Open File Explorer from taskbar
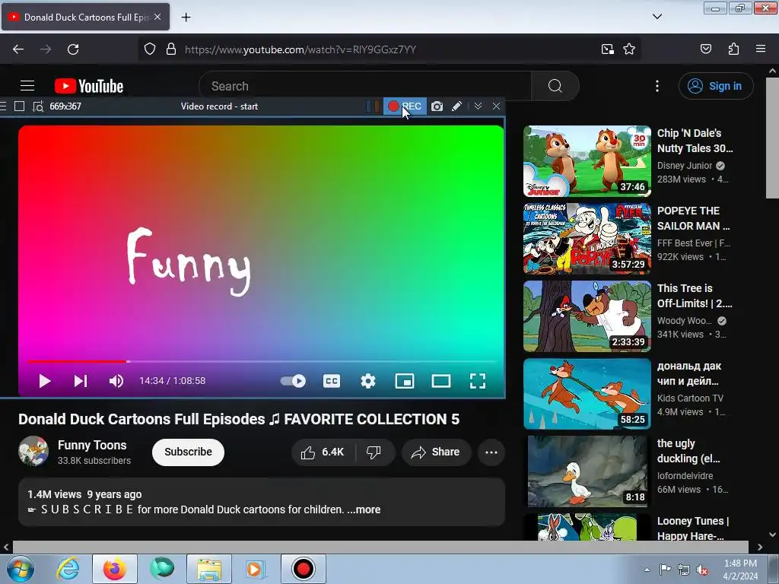The image size is (779, 584). pyautogui.click(x=208, y=569)
